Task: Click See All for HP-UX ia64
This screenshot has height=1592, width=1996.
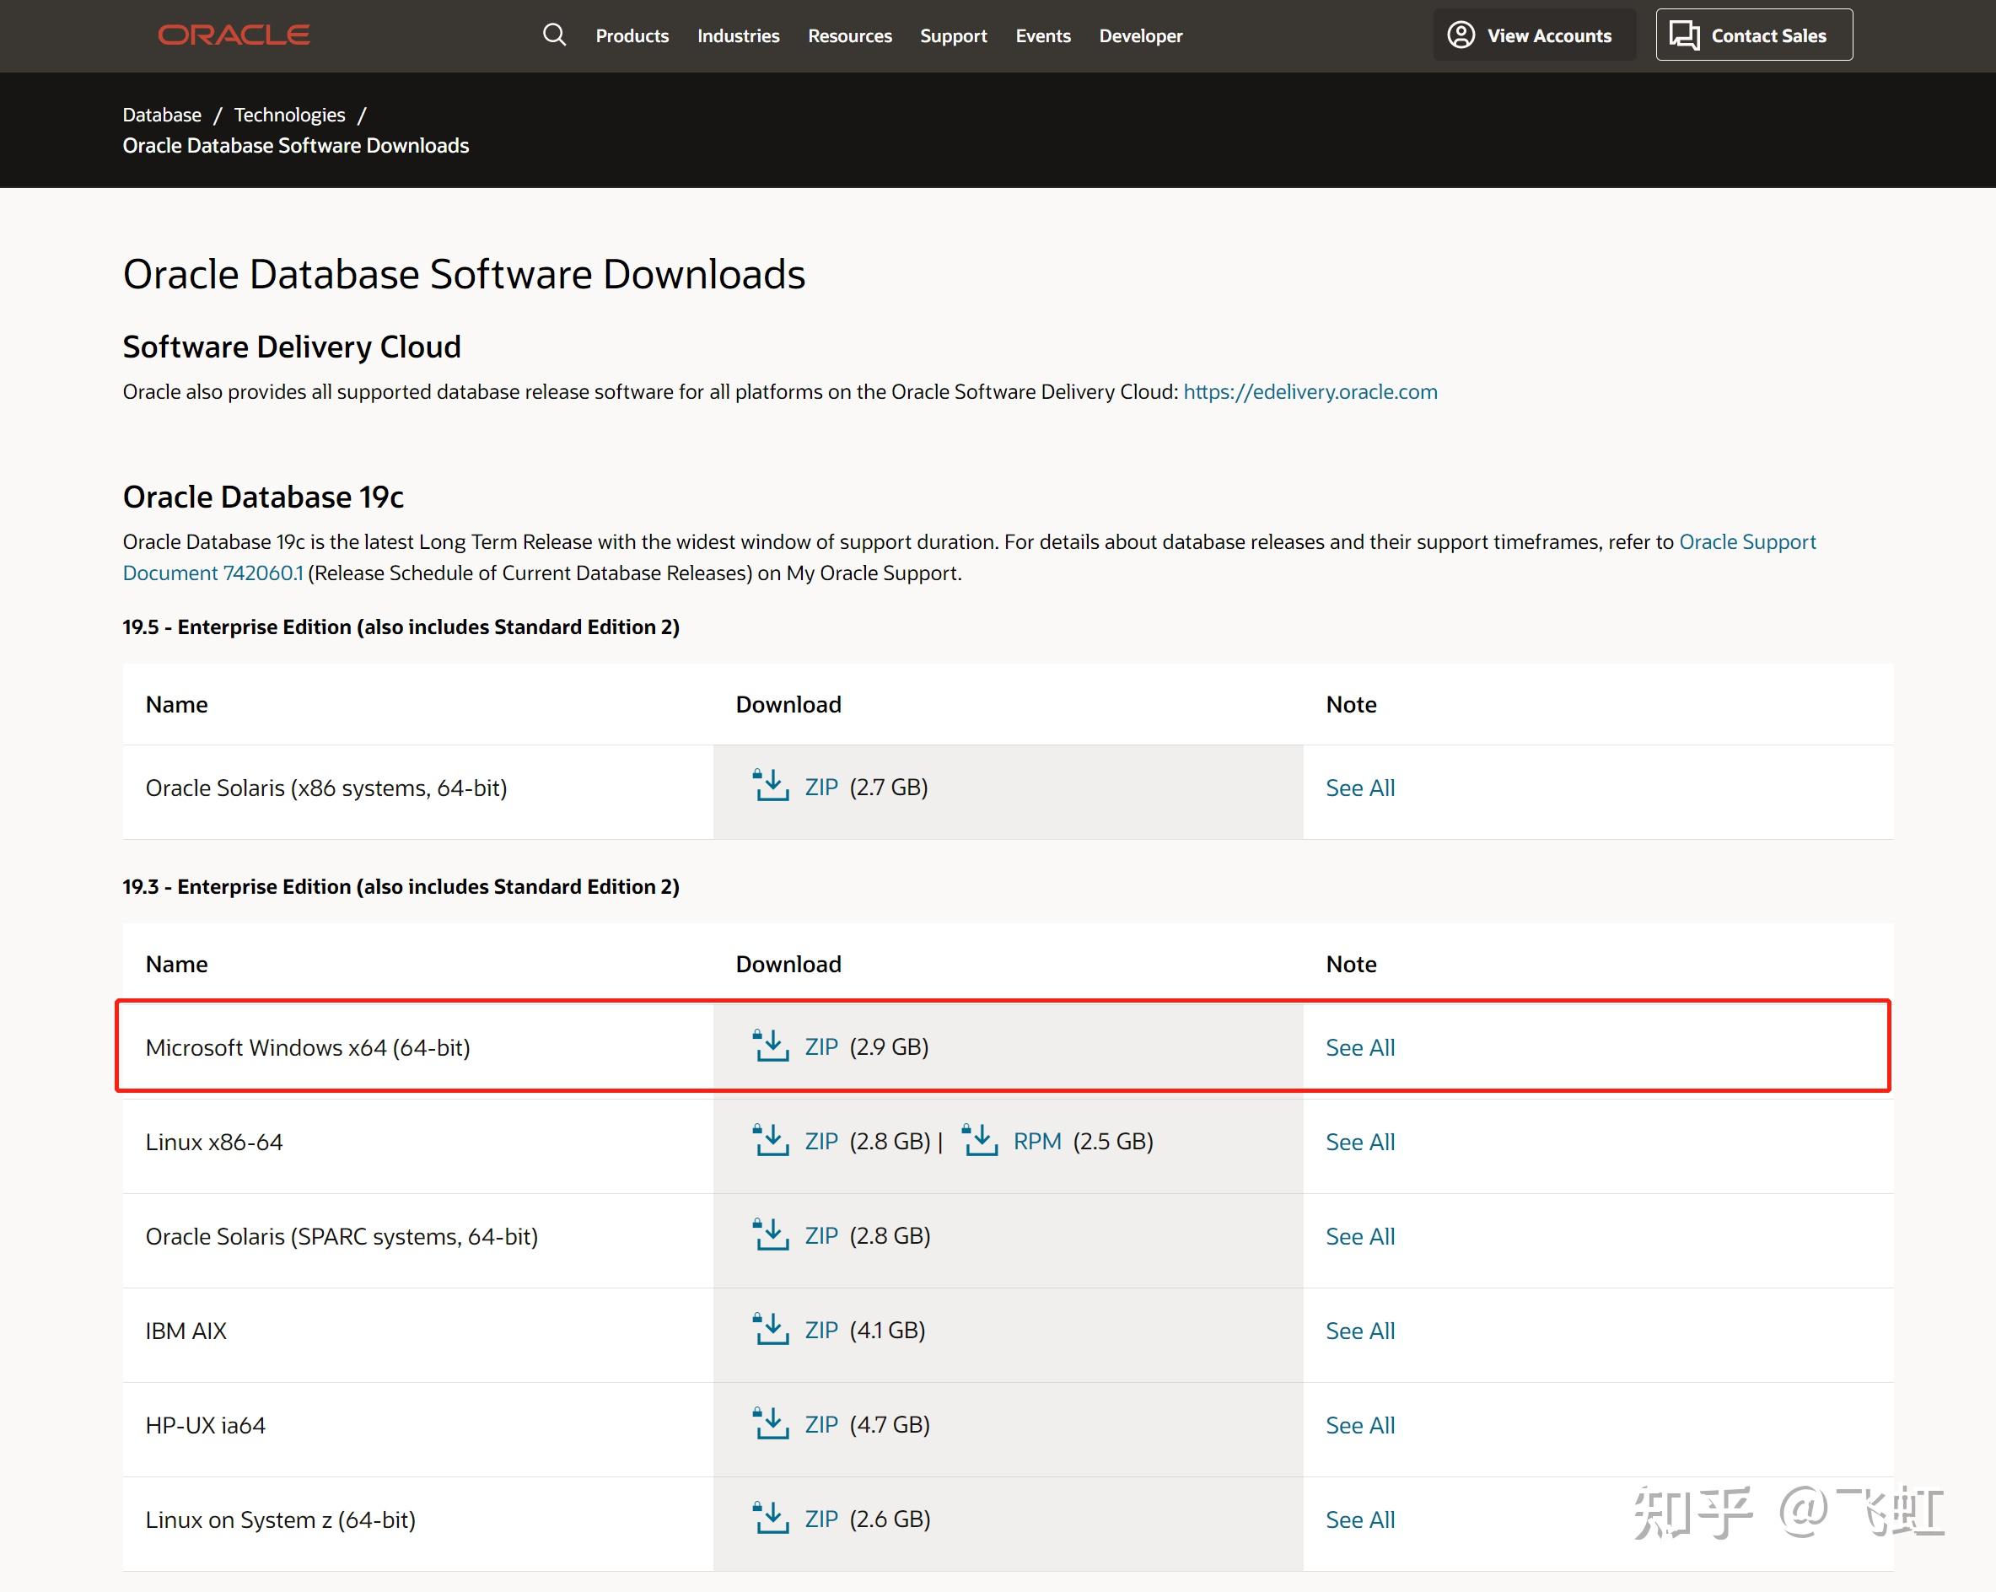Action: tap(1360, 1425)
